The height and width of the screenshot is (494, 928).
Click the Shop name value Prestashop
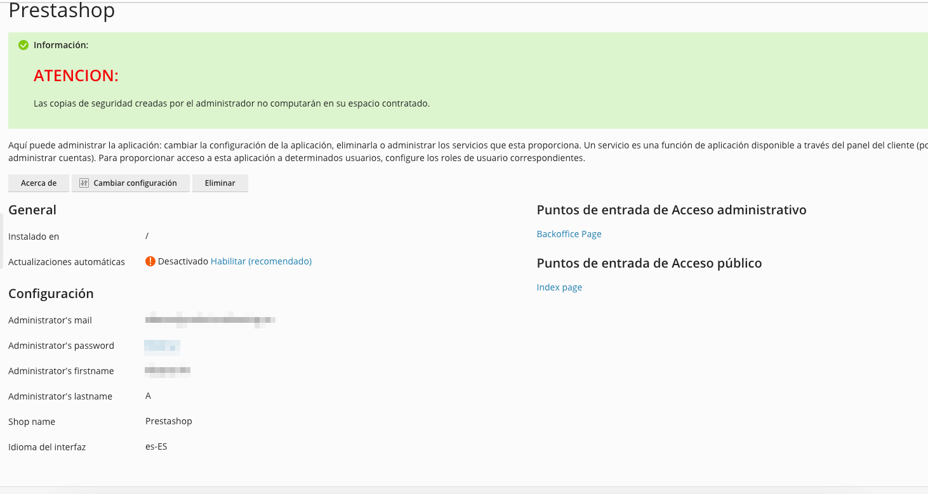[169, 421]
